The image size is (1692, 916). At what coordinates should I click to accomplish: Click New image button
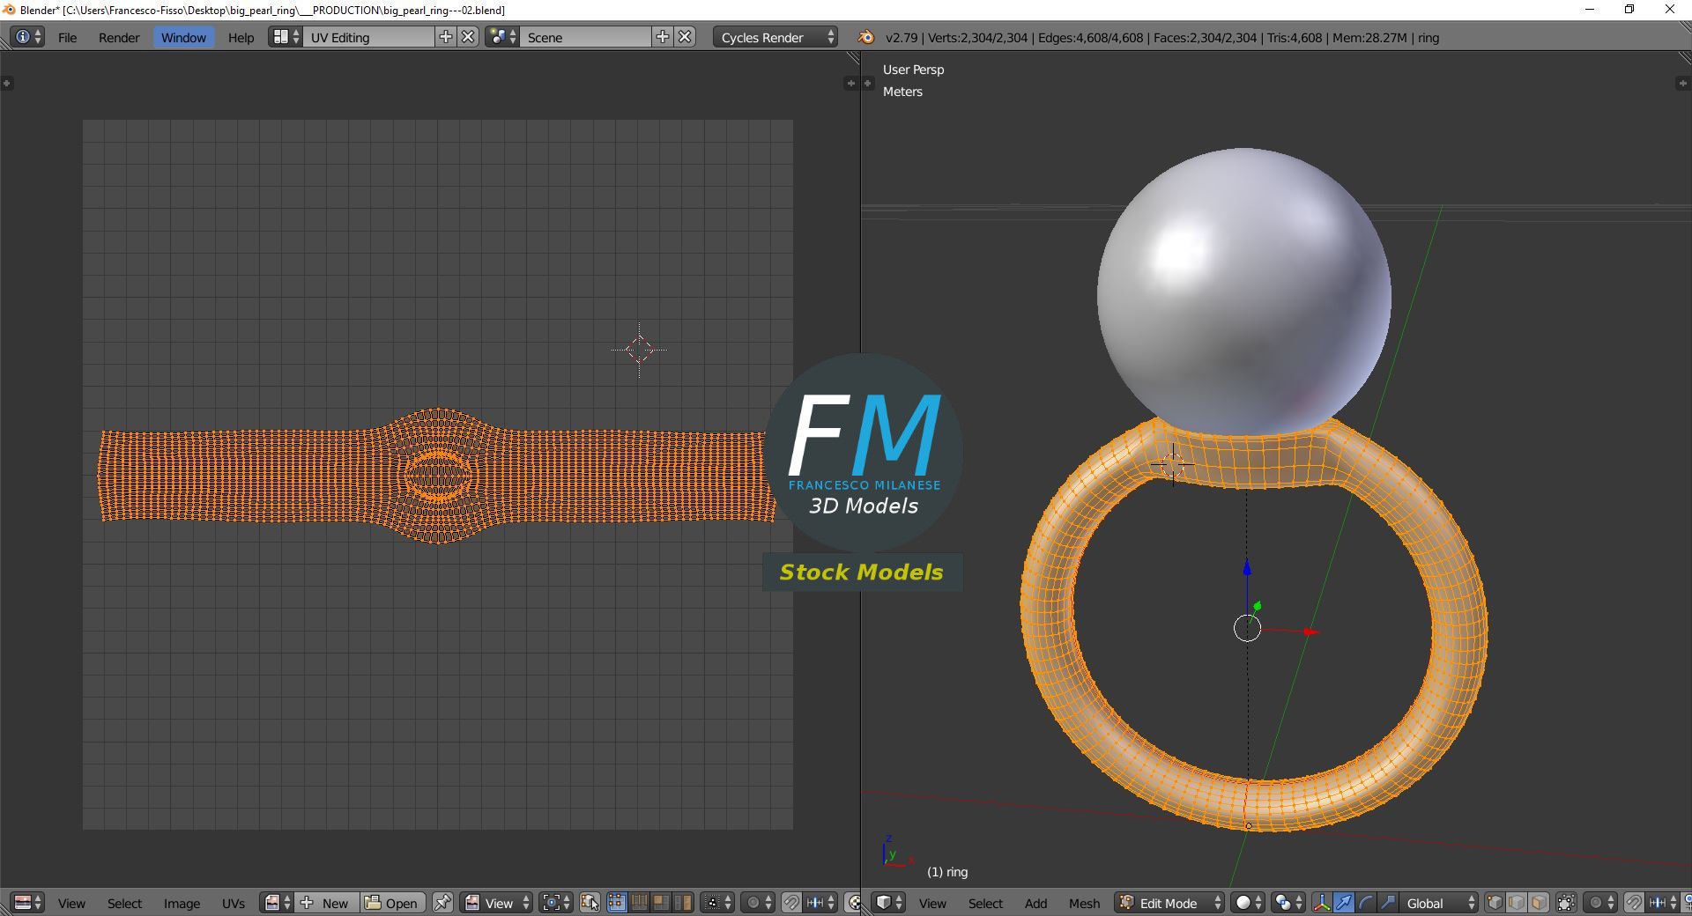pyautogui.click(x=326, y=903)
